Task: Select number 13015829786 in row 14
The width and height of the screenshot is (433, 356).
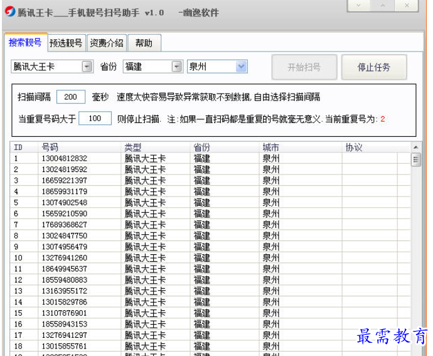Action: point(65,302)
